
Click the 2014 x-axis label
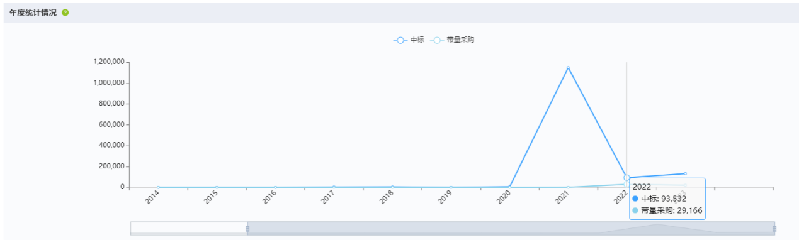[152, 198]
